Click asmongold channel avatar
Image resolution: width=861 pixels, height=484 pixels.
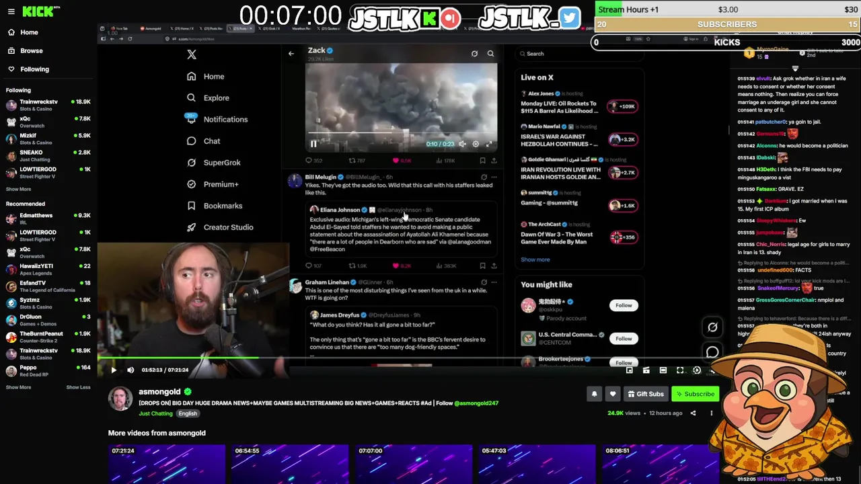120,398
